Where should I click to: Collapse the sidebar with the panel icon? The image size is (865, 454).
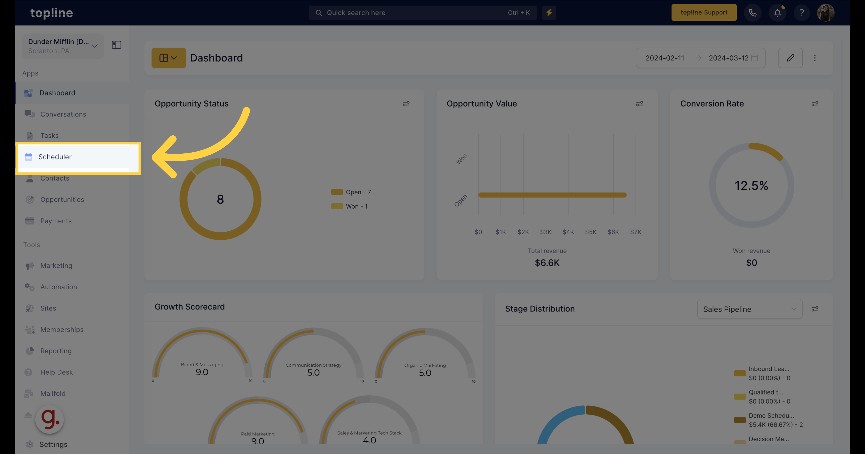(117, 45)
